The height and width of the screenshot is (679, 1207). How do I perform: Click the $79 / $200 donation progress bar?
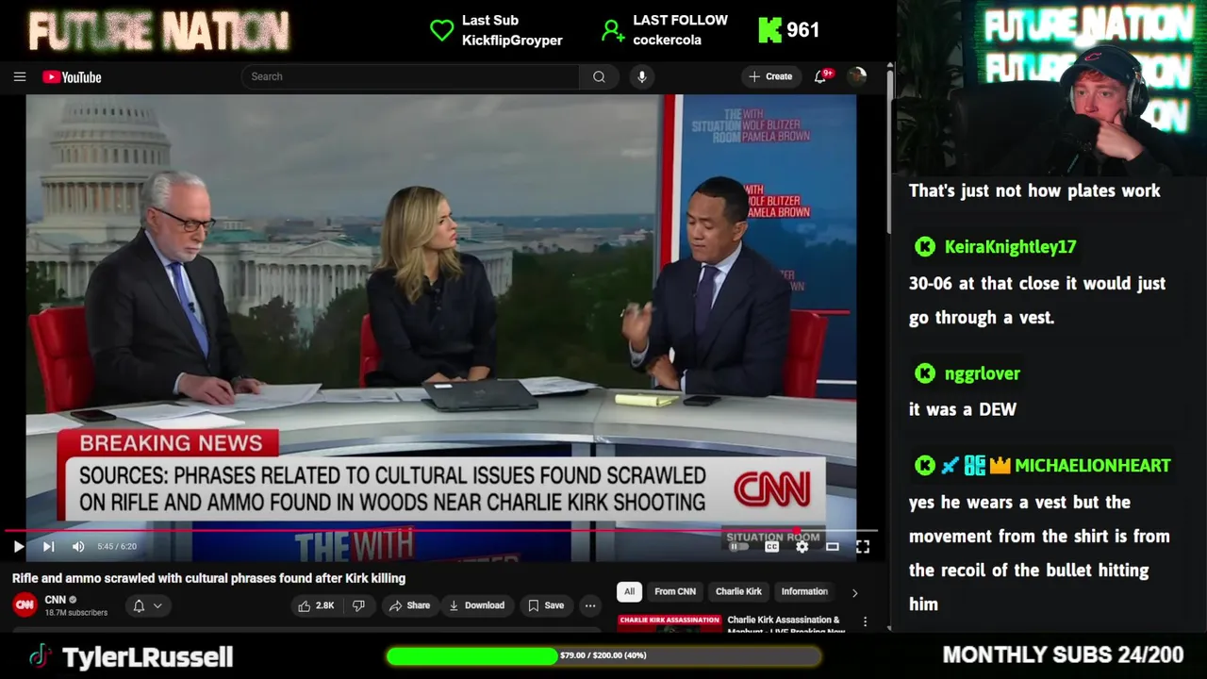(x=603, y=655)
